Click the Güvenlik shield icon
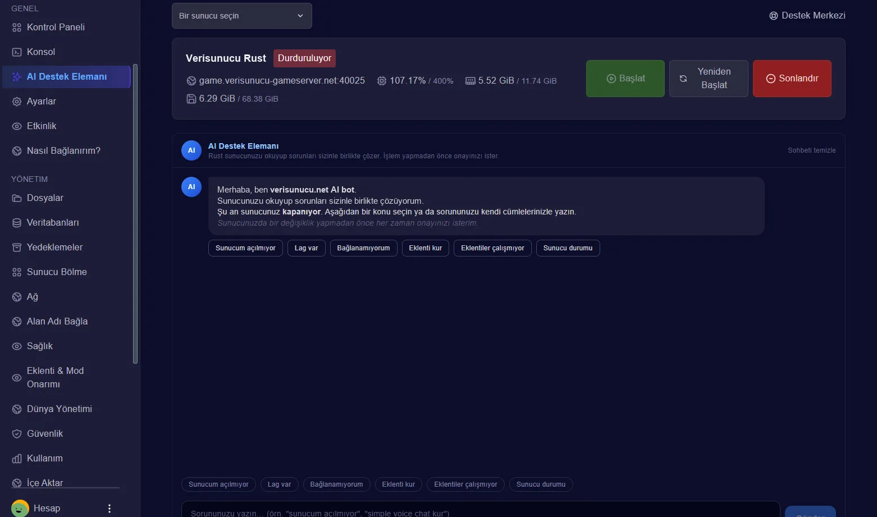Image resolution: width=877 pixels, height=517 pixels. (x=17, y=434)
